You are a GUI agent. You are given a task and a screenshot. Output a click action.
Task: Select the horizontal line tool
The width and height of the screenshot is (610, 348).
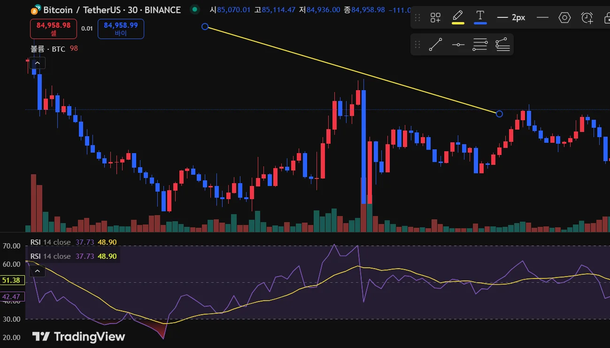pyautogui.click(x=458, y=45)
